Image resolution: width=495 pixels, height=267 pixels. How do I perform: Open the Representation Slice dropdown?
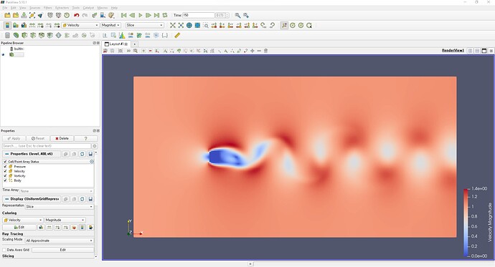click(x=60, y=207)
